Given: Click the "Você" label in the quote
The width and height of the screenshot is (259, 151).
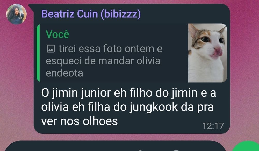Looking at the screenshot, I should (x=57, y=34).
